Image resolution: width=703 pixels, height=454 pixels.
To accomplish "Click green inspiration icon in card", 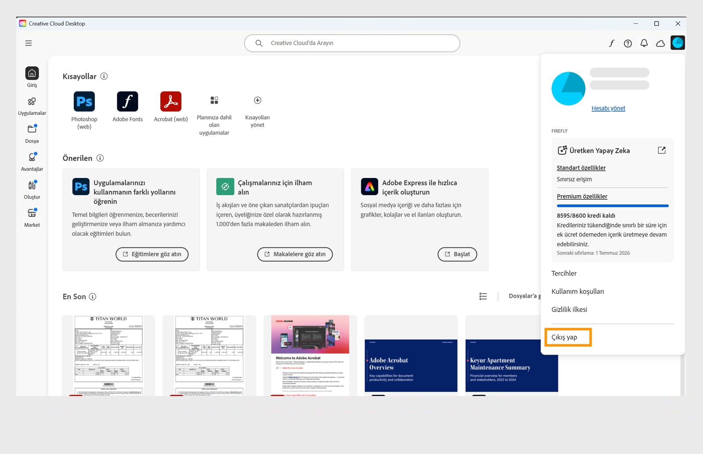I will [225, 186].
